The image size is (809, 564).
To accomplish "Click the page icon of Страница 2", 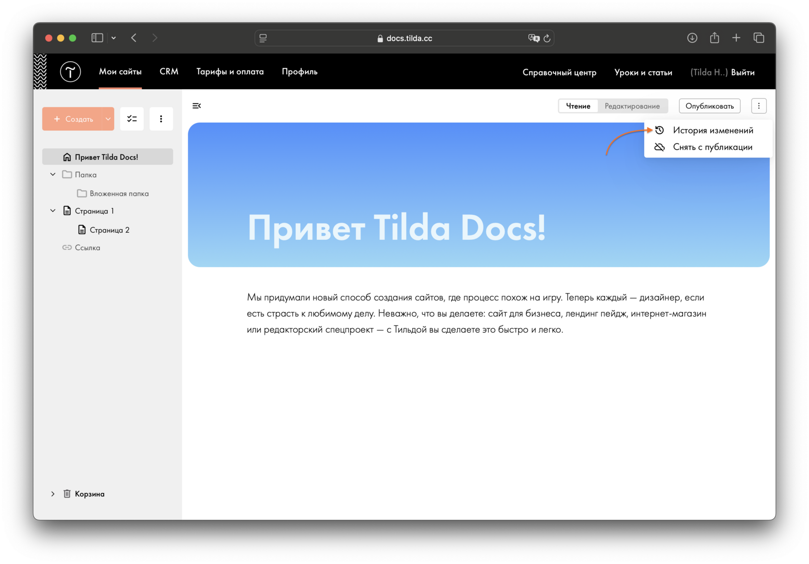I will coord(82,230).
